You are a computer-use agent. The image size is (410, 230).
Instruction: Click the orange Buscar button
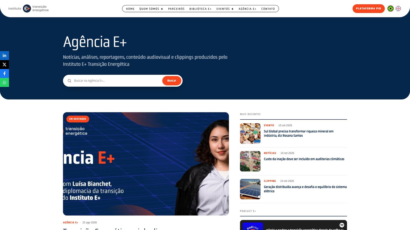point(172,81)
